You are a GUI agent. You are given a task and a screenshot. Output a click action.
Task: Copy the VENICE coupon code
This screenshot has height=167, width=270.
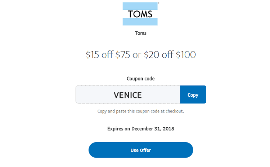click(x=193, y=95)
